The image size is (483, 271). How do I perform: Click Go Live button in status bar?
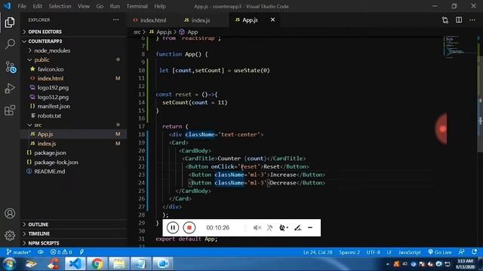tap(439, 252)
